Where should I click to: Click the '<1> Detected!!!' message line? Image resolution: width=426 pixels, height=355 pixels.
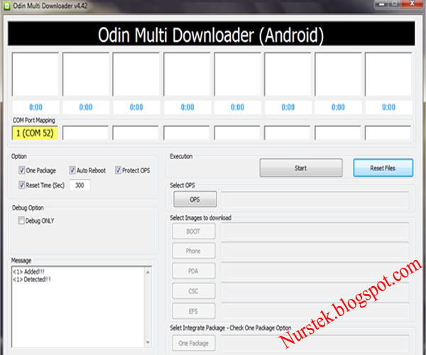[32, 279]
